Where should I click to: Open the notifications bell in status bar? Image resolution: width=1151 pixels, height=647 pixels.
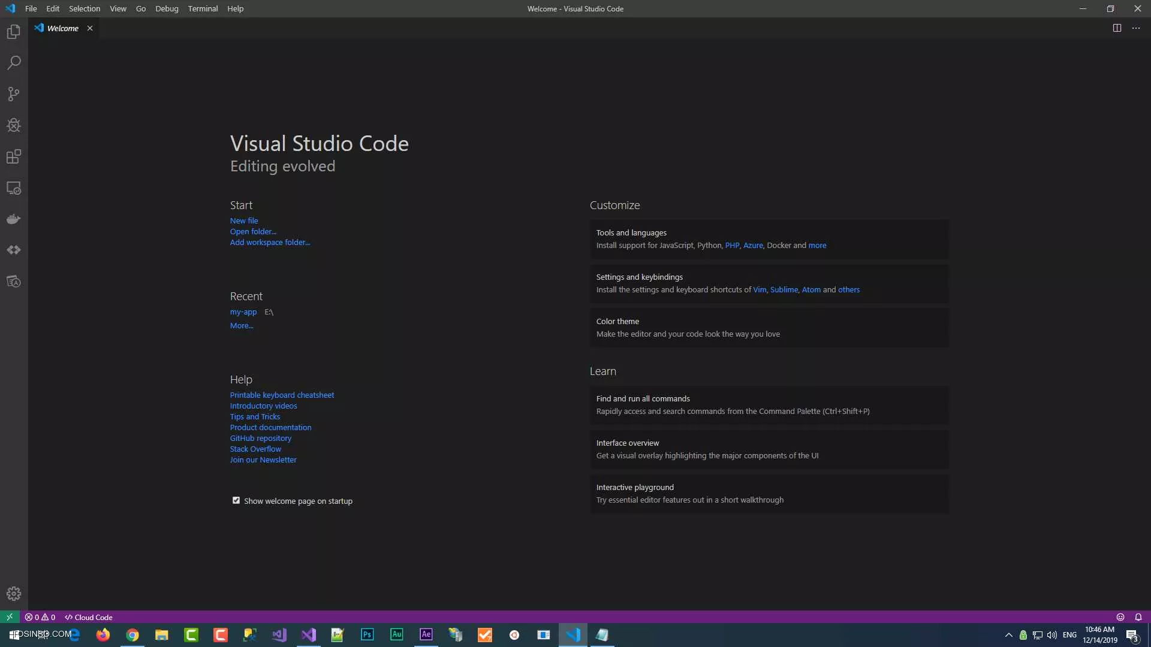pyautogui.click(x=1138, y=617)
